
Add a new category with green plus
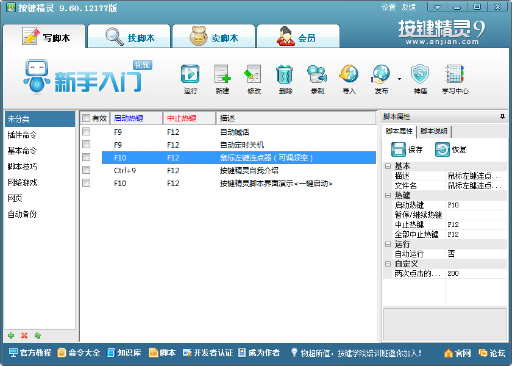point(11,335)
